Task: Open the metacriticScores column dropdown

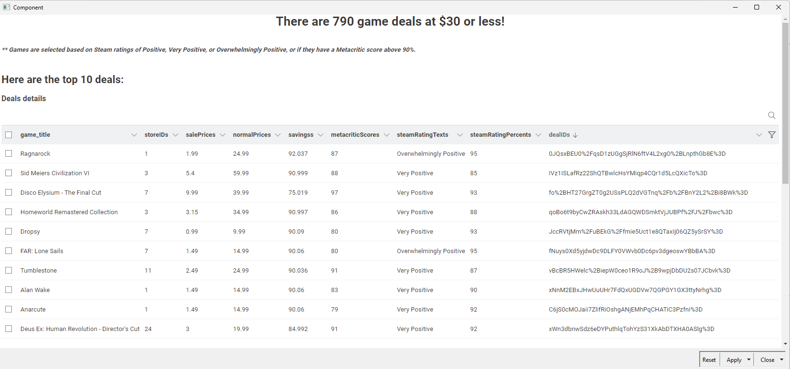Action: (387, 135)
